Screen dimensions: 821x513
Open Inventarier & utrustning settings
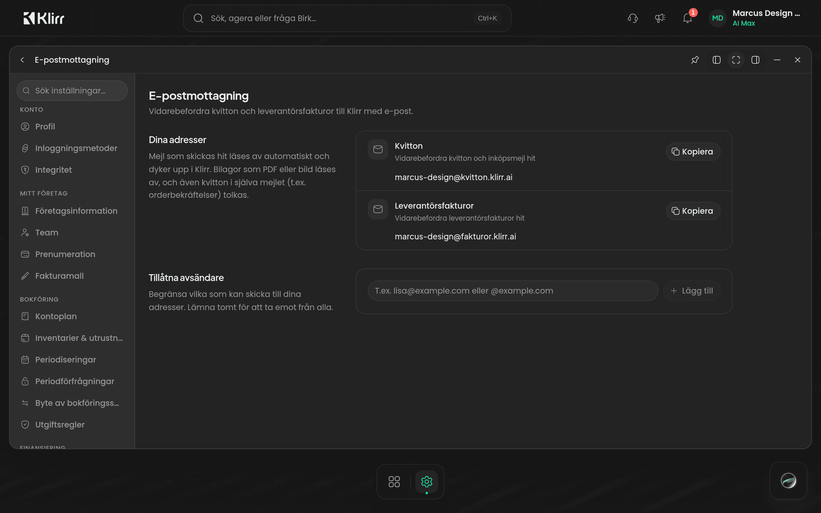tap(72, 338)
